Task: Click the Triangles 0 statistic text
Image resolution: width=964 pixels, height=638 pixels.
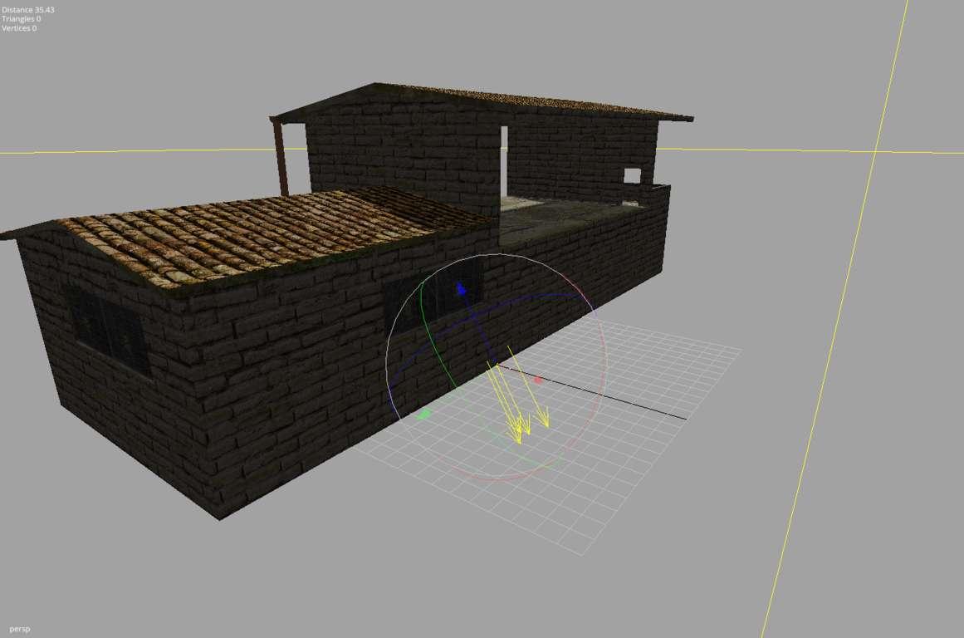Action: 21,19
